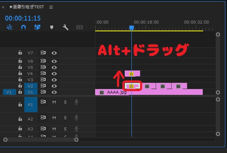
Task: Toggle the V1 source patching indicator
Action: 9,92
